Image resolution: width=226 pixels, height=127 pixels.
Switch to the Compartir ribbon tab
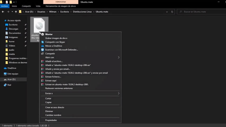(x=26, y=6)
